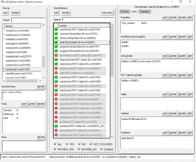The height and width of the screenshot is (162, 196).
Task: Click Copy links button
Action: coord(107,13)
